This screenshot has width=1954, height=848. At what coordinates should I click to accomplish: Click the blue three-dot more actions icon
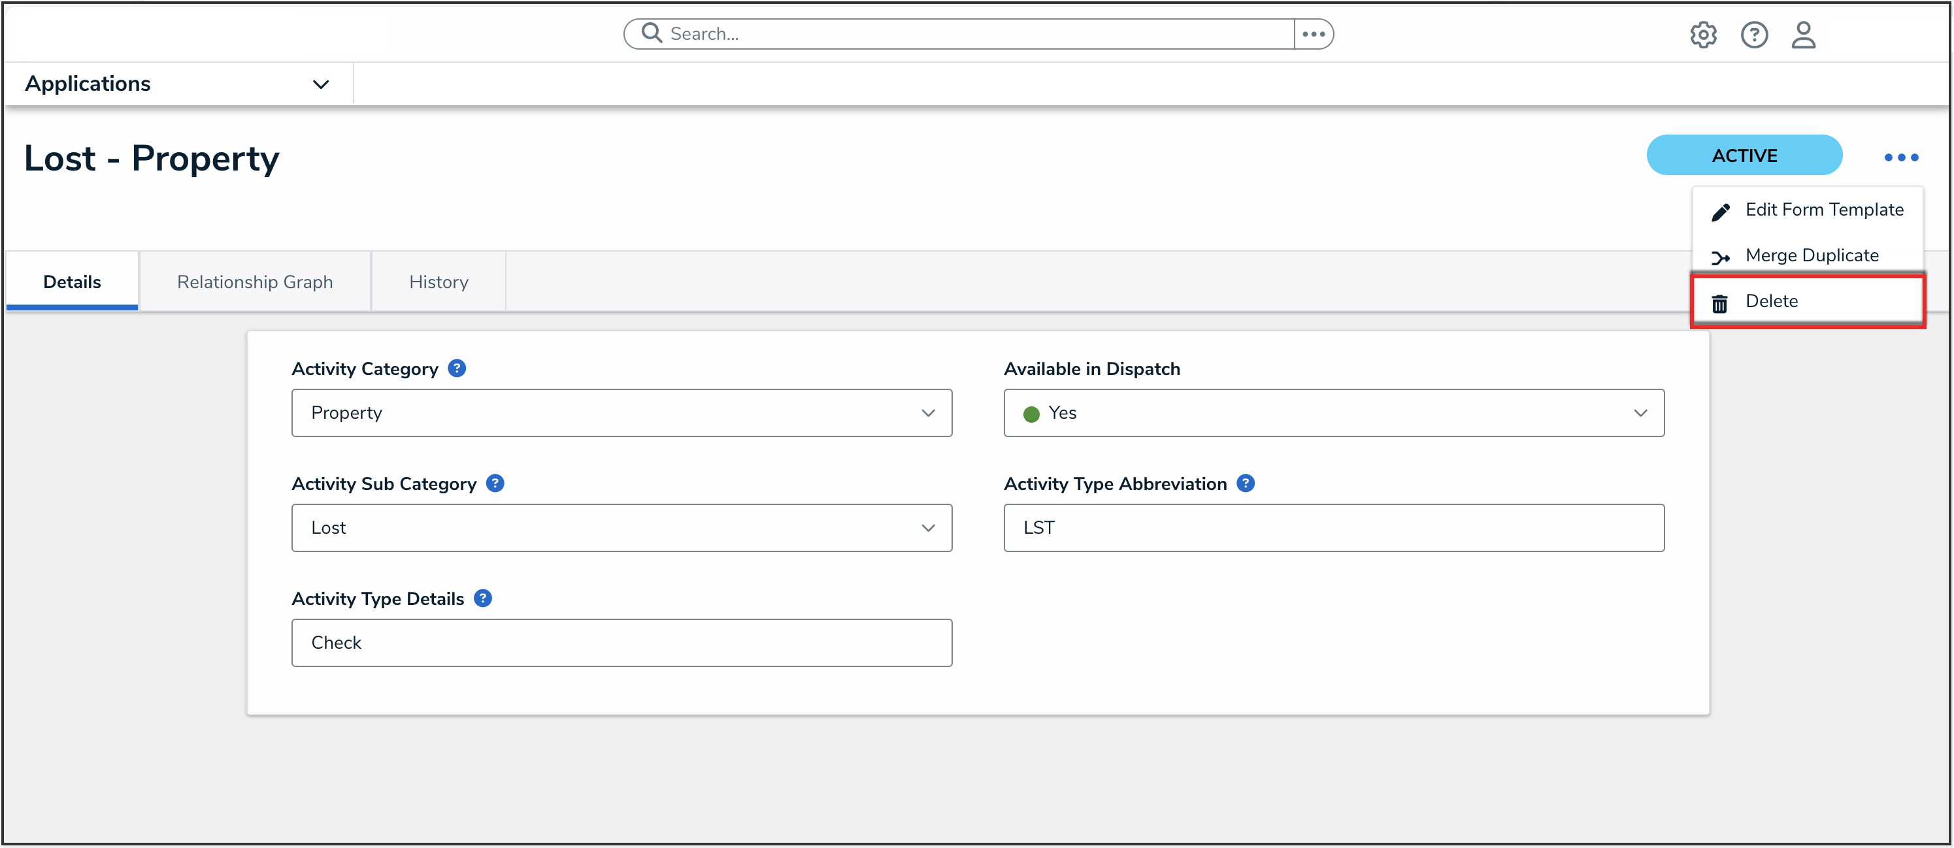click(x=1901, y=157)
